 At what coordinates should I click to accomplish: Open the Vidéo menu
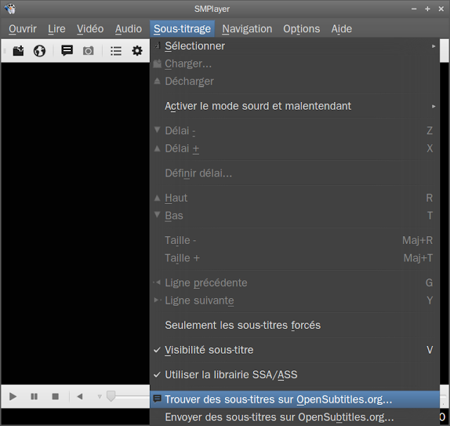point(90,29)
